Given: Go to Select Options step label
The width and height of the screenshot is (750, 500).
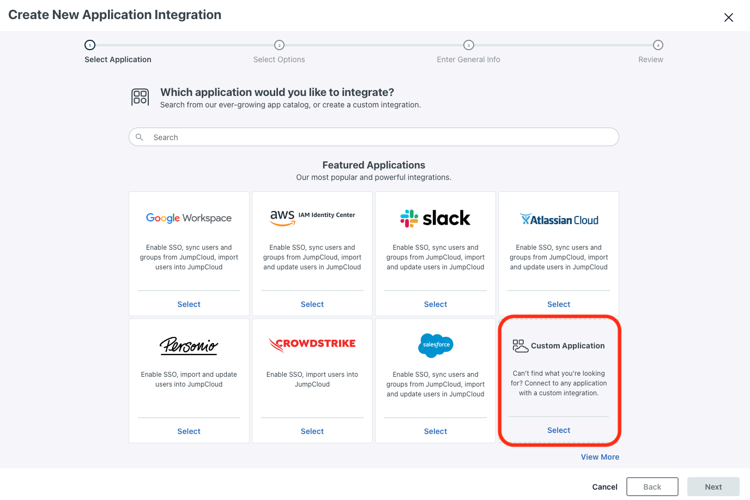Looking at the screenshot, I should 279,59.
